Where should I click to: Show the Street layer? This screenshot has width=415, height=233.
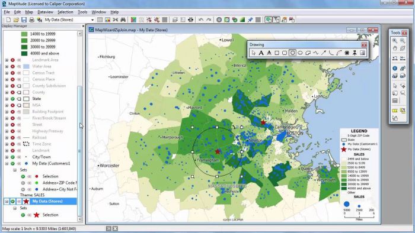(12, 125)
